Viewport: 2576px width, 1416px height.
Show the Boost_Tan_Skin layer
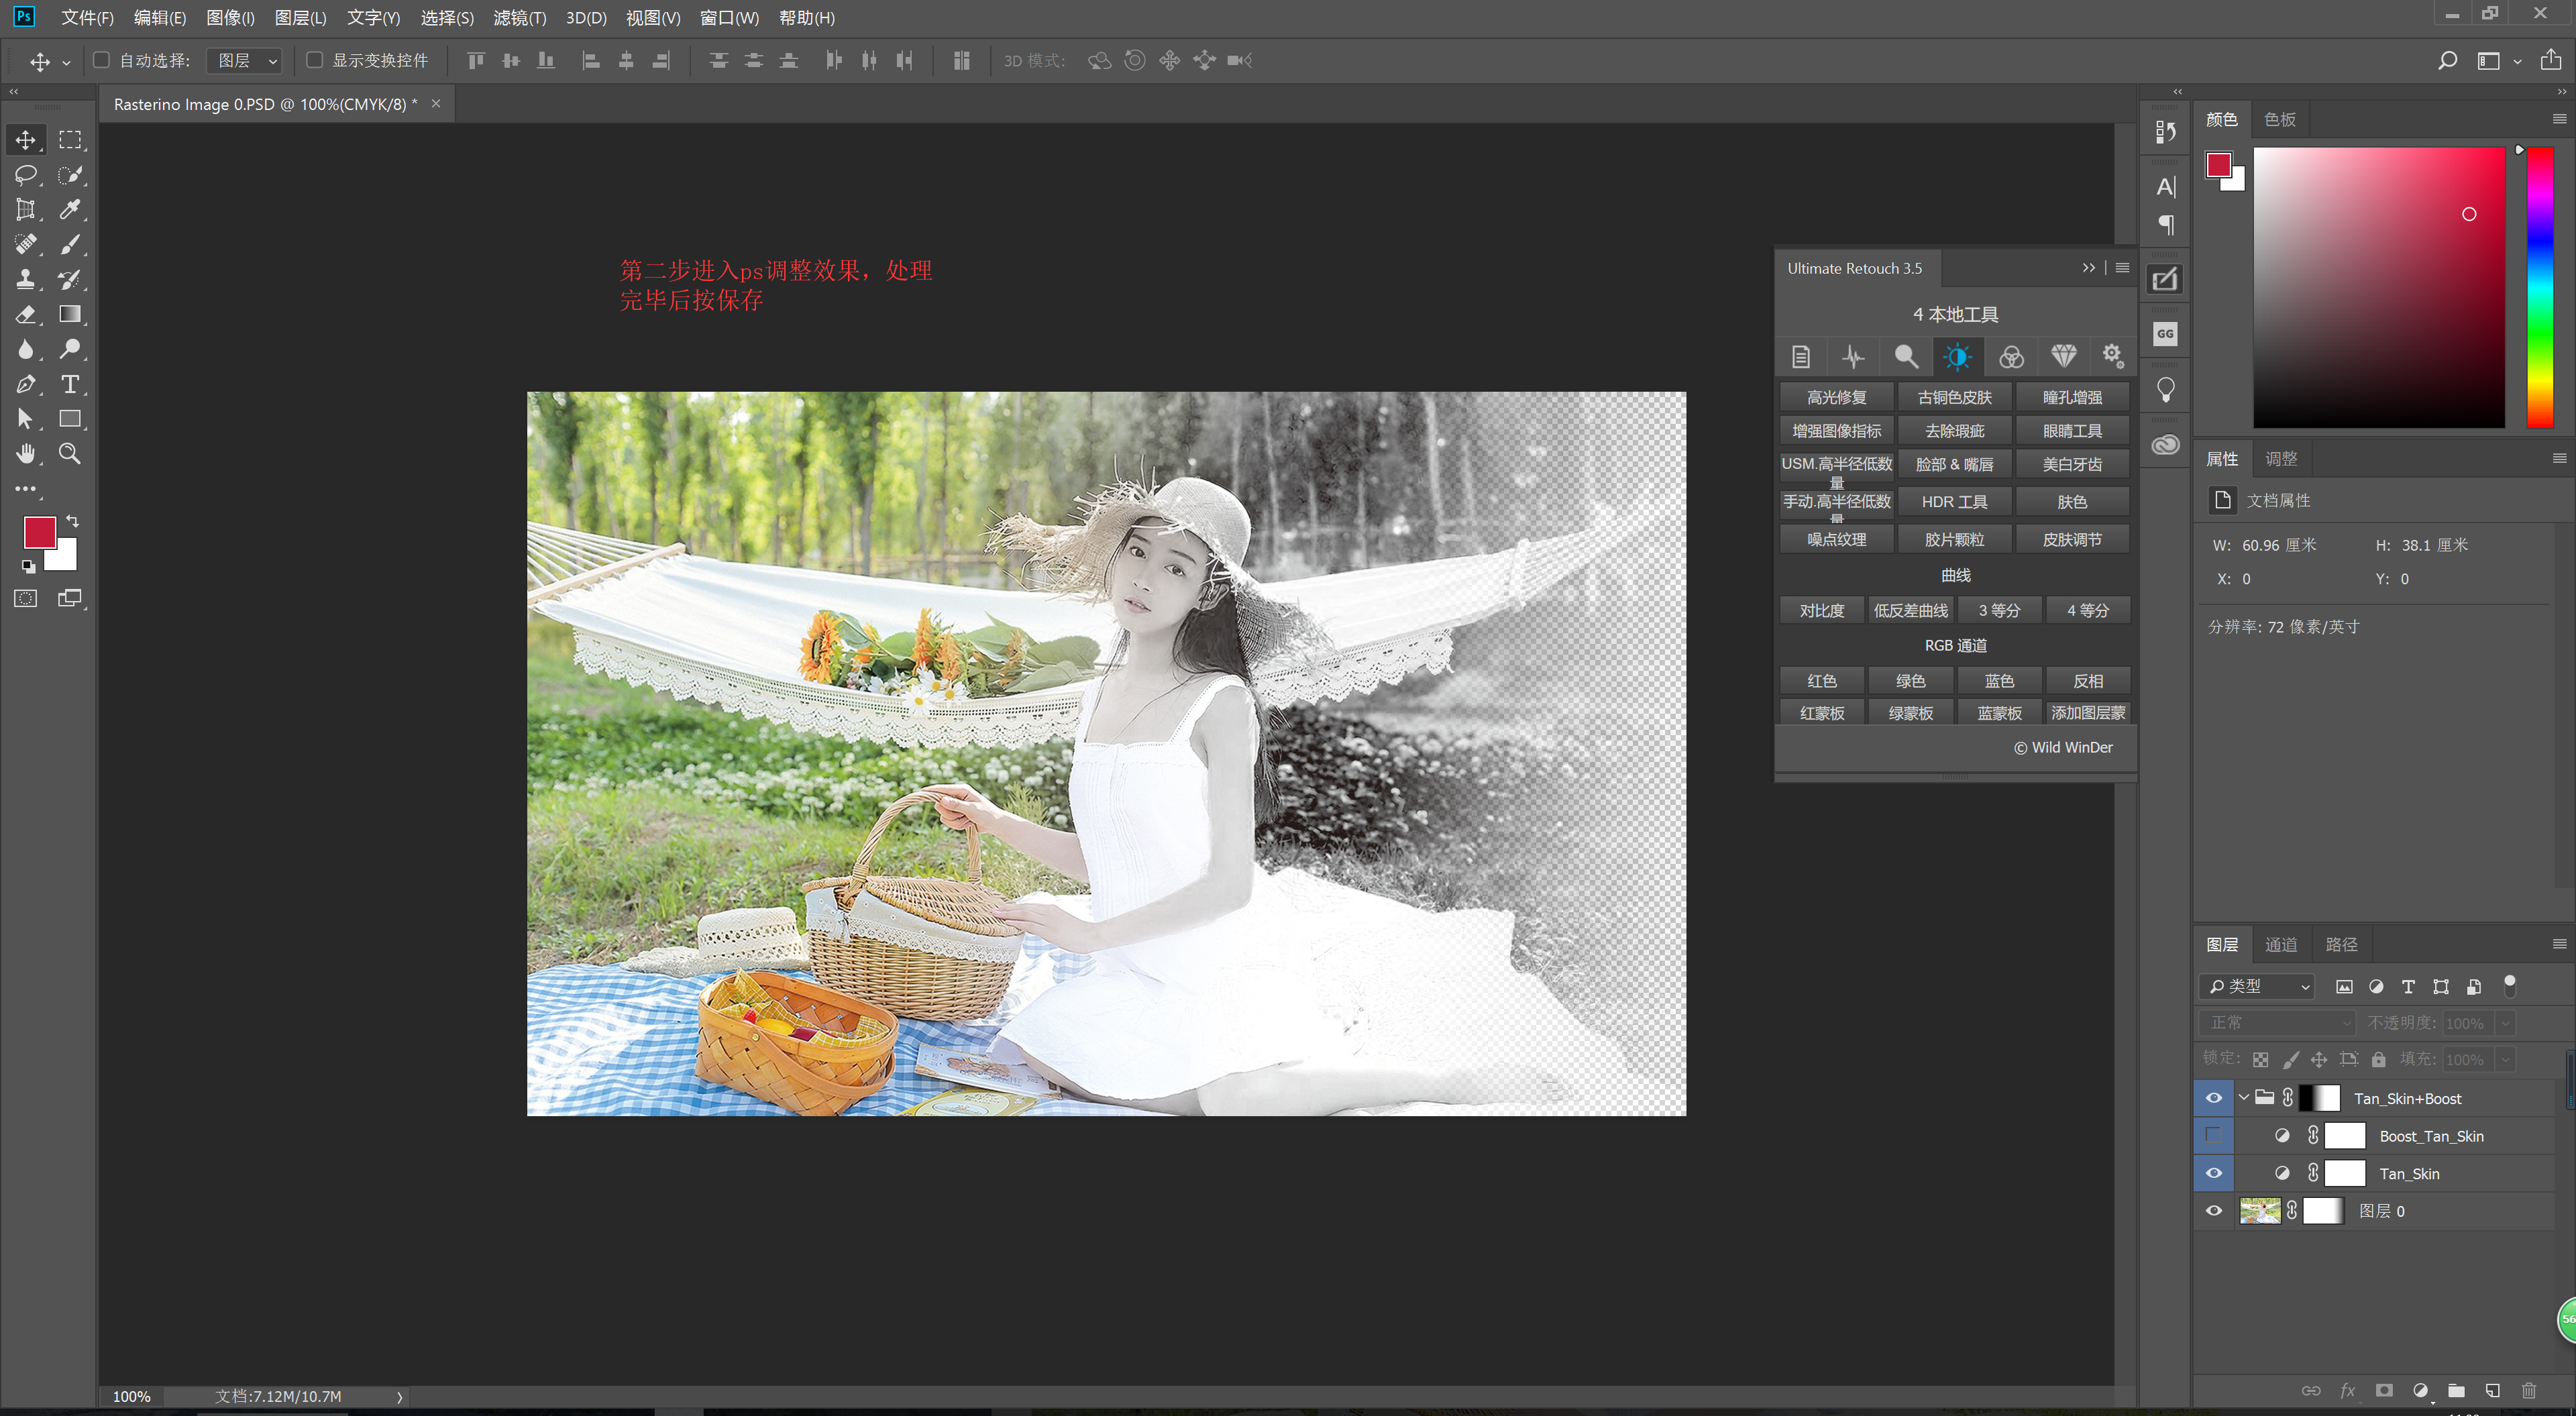(2214, 1135)
